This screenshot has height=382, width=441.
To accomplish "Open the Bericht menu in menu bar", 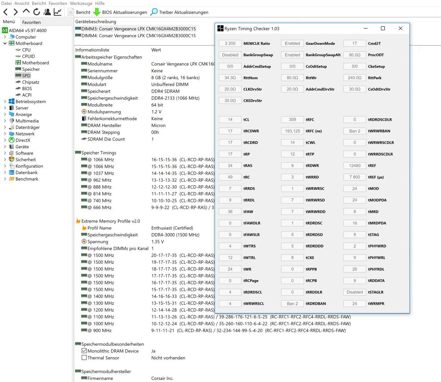I will (x=39, y=3).
